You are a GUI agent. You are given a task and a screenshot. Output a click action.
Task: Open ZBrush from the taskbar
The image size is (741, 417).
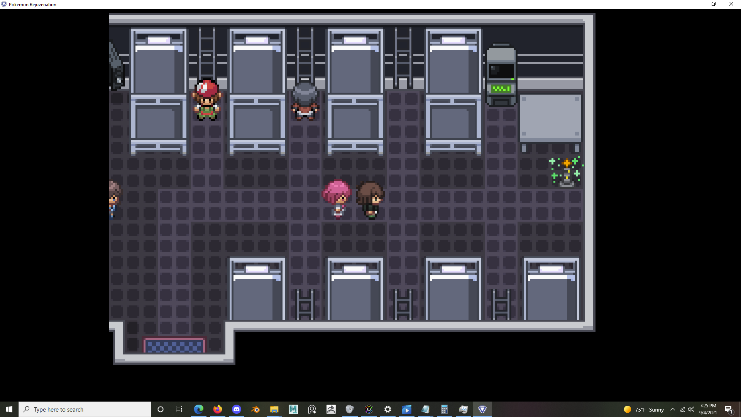pyautogui.click(x=331, y=409)
